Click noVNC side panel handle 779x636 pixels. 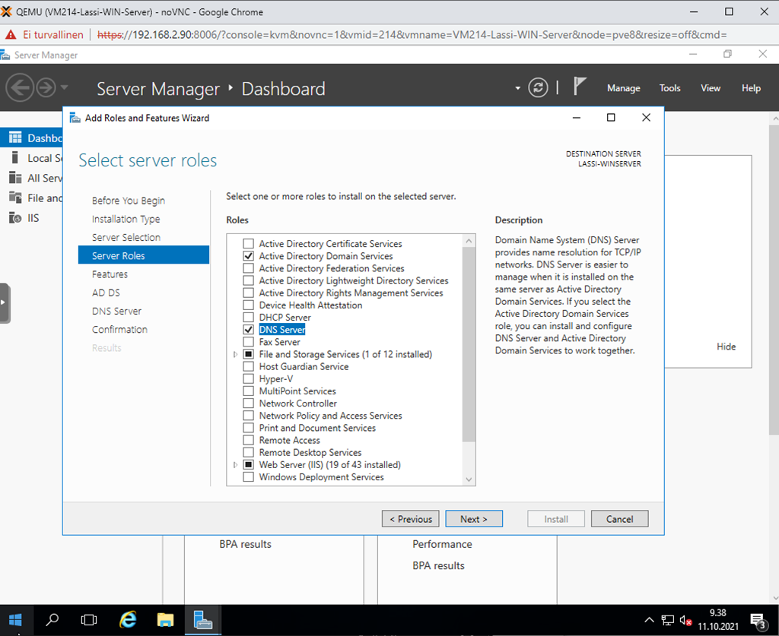coord(5,302)
